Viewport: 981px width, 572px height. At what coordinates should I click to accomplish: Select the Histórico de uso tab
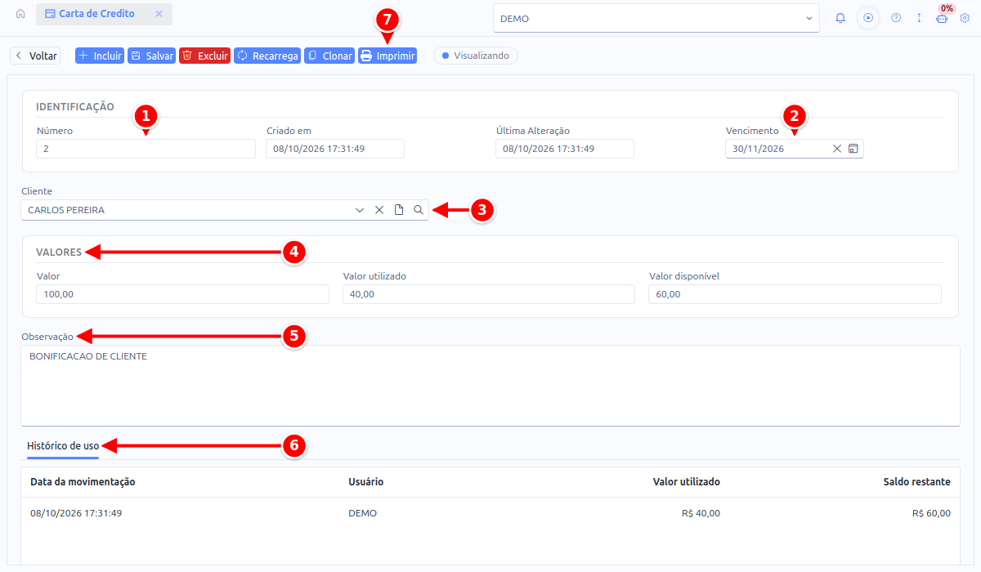pyautogui.click(x=63, y=446)
